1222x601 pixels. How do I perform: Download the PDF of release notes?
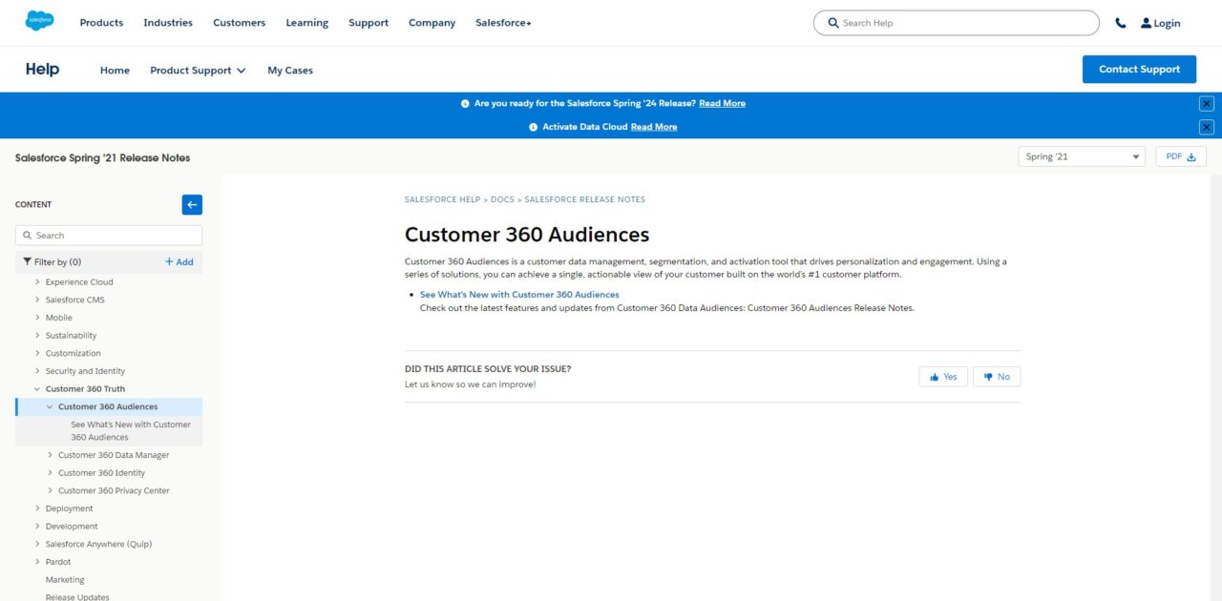tap(1181, 156)
